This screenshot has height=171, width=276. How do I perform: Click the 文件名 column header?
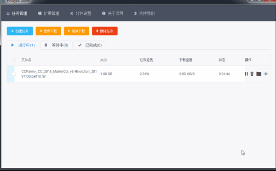[x=26, y=60]
